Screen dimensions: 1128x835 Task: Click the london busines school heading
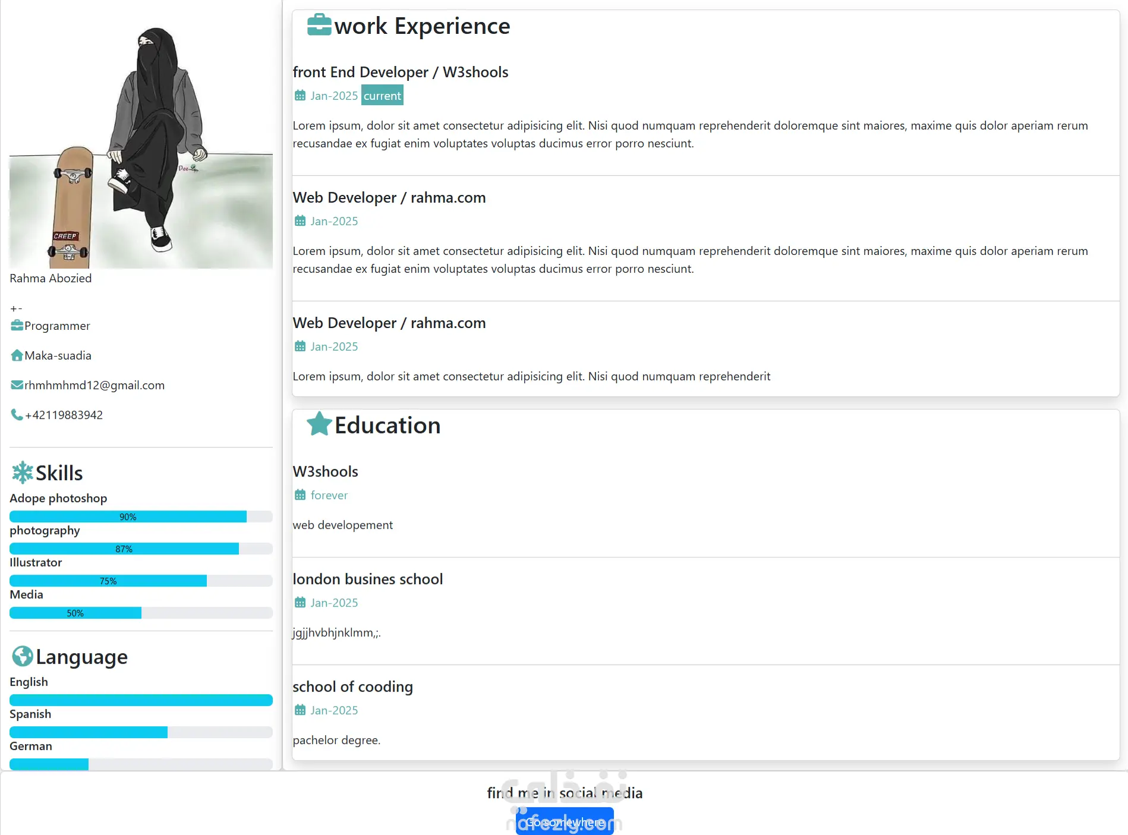click(x=368, y=579)
